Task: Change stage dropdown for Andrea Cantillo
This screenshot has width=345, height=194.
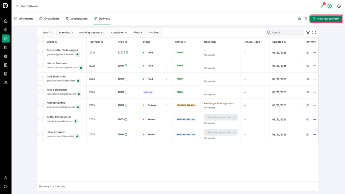Action: click(x=155, y=105)
